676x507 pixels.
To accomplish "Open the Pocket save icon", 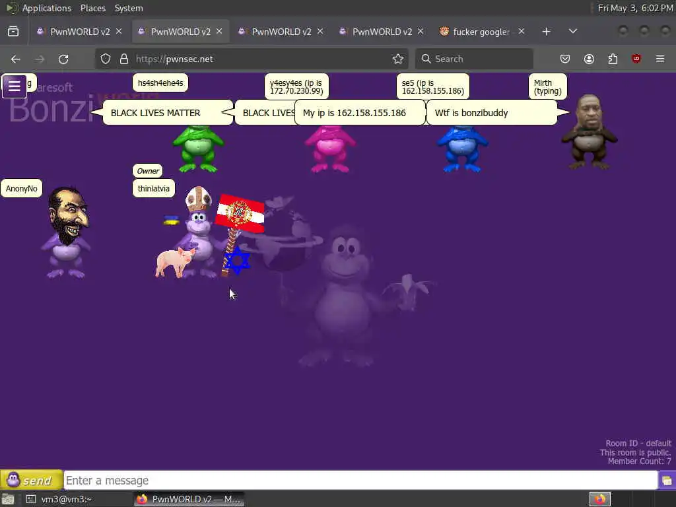I will coord(565,59).
